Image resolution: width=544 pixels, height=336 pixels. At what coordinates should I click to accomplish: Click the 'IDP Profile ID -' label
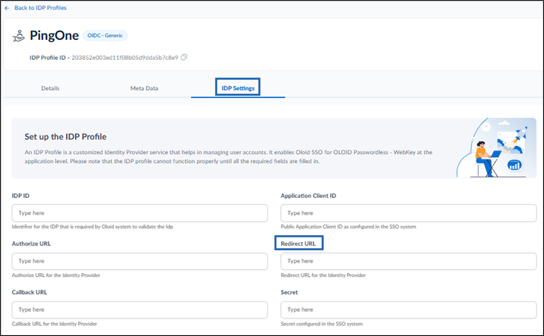(x=50, y=58)
